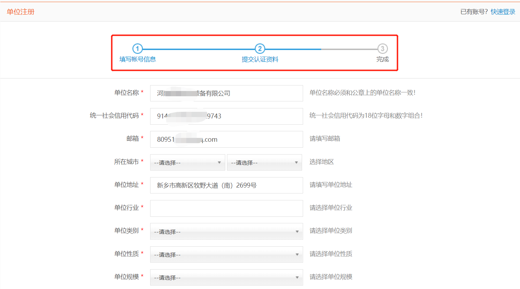The width and height of the screenshot is (520, 289).
Task: Open the 快速登录 link
Action: (503, 12)
